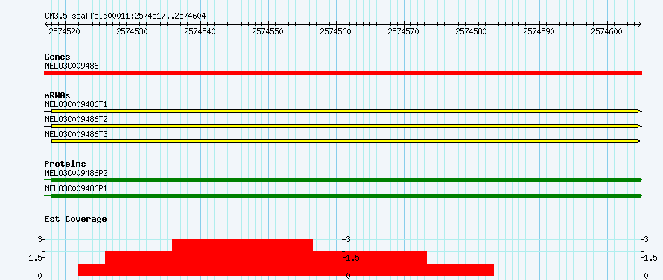Click the left arrow end of the ruler

46,24
